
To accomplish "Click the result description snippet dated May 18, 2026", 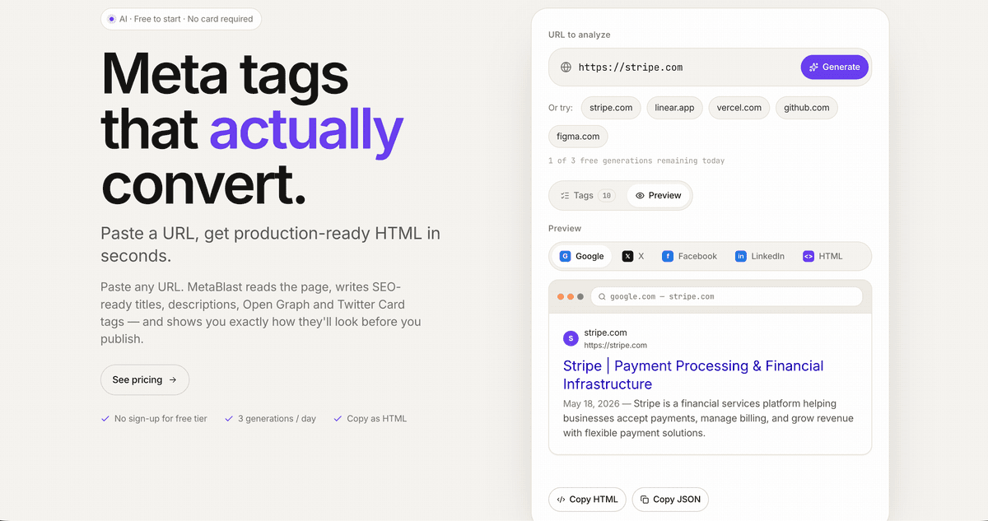I will point(708,418).
